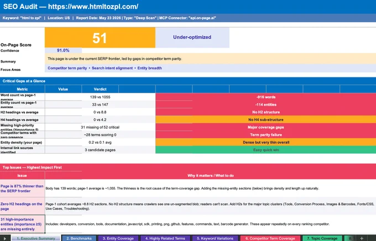
Task: Switch to the 2. Benchmarks tab
Action: point(79,238)
